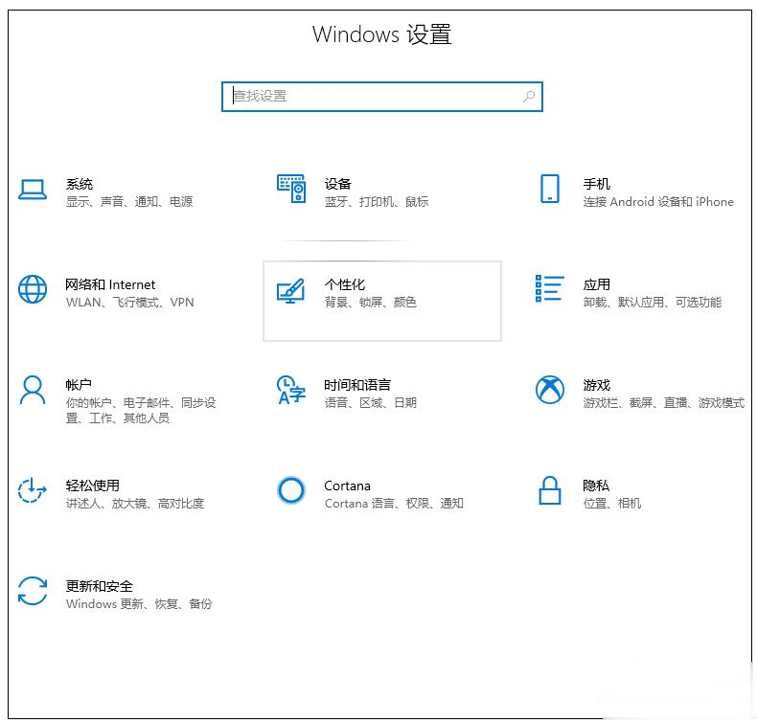
Task: Open the 系统 settings title
Action: click(80, 184)
